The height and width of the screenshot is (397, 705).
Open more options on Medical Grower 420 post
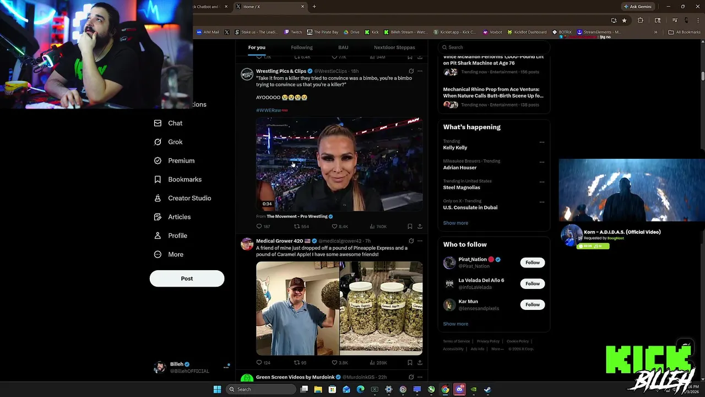pyautogui.click(x=420, y=241)
